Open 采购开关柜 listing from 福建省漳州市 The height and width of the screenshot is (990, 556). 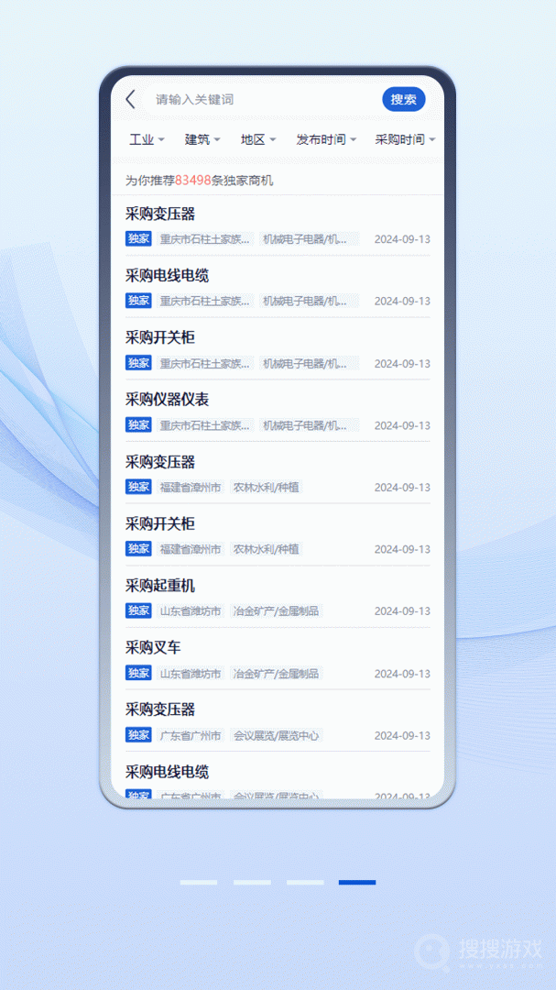click(278, 535)
